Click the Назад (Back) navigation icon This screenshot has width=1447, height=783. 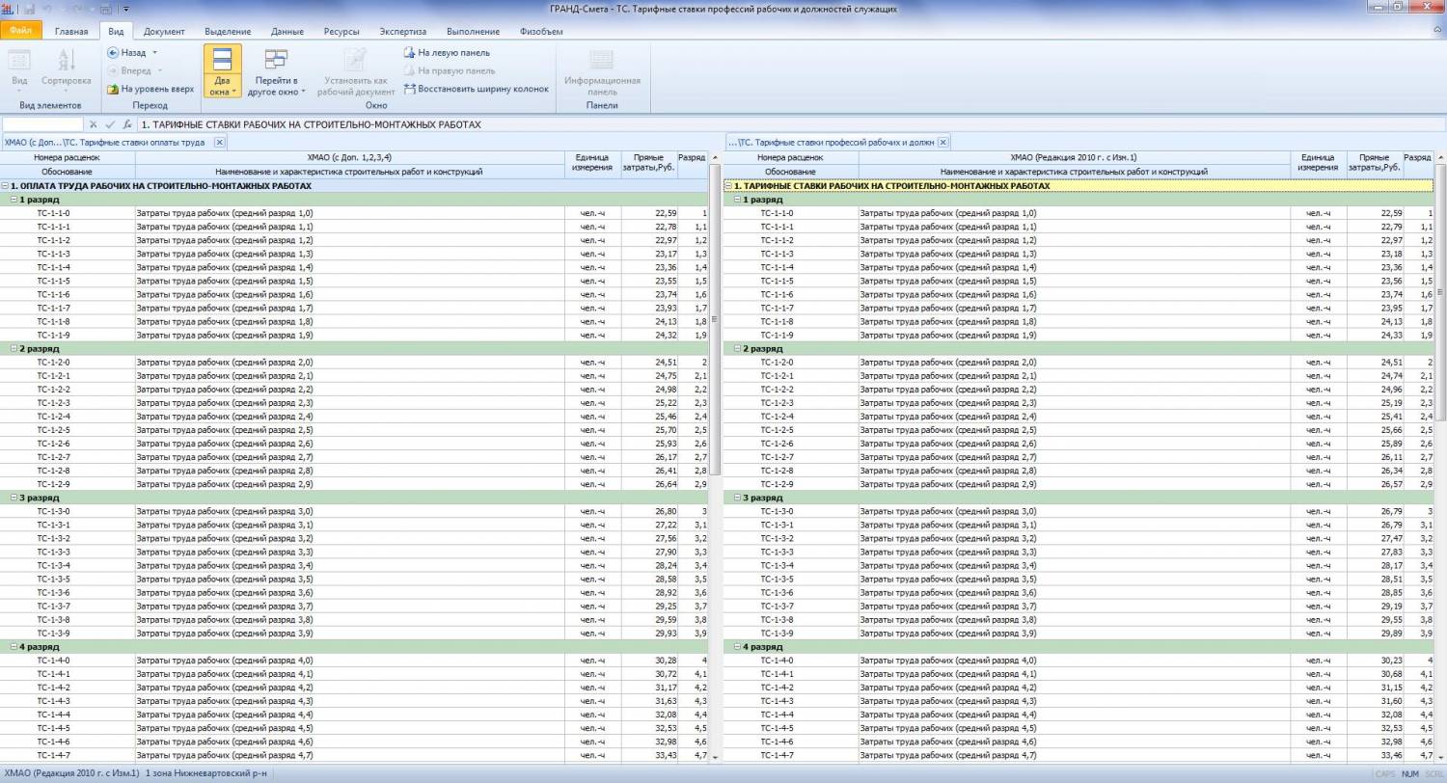113,53
